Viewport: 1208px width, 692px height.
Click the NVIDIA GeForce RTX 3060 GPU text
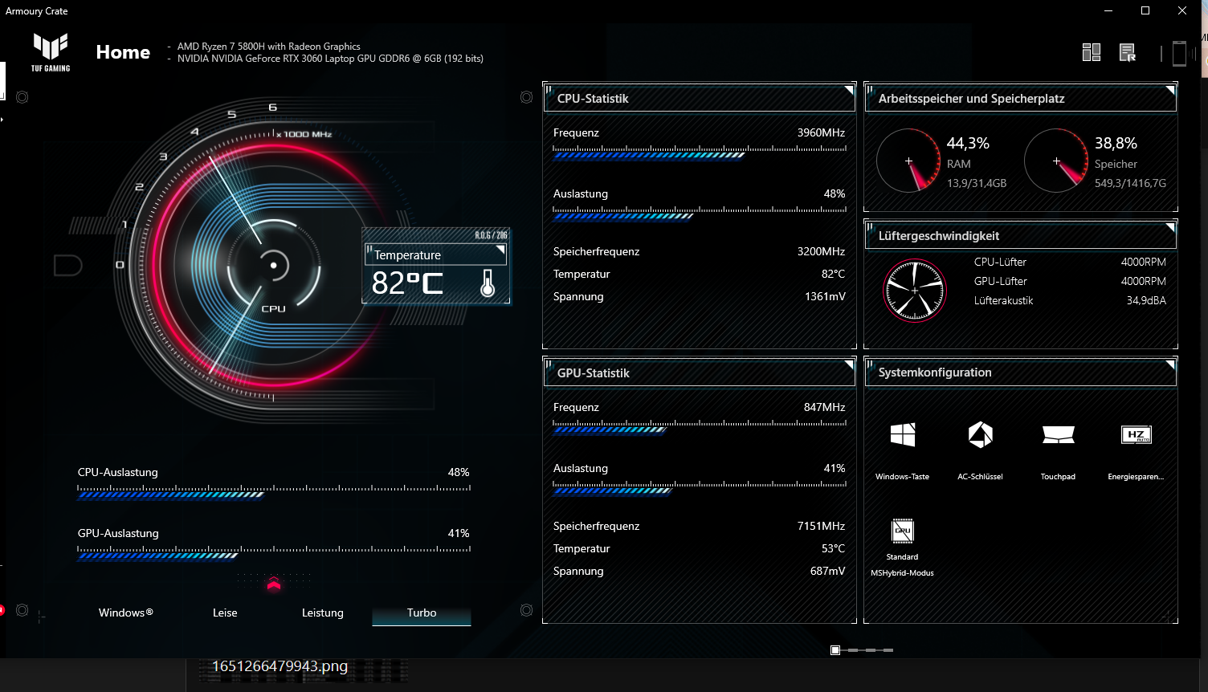pos(330,59)
